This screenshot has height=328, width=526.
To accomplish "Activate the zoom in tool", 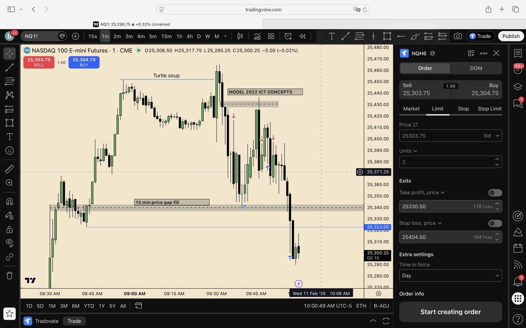I will (10, 183).
